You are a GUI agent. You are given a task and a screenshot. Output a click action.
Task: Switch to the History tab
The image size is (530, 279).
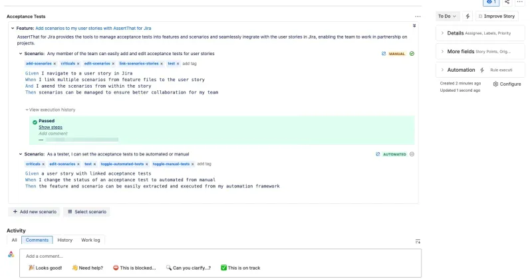[x=65, y=240]
